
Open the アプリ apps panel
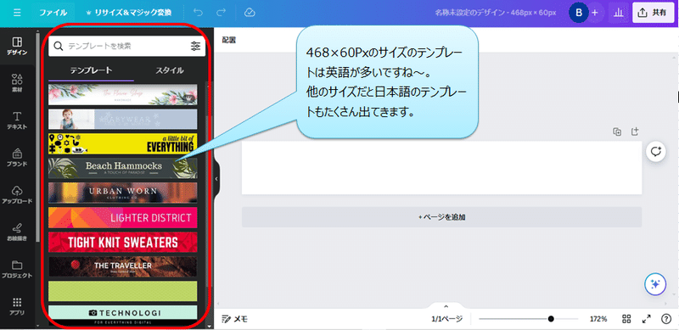(x=17, y=306)
